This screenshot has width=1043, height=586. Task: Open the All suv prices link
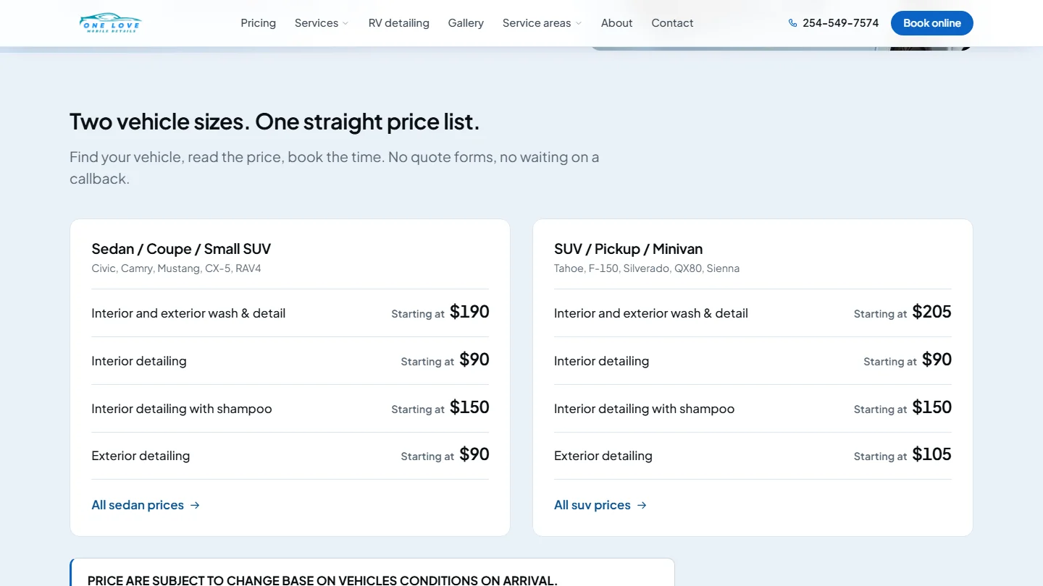click(600, 505)
